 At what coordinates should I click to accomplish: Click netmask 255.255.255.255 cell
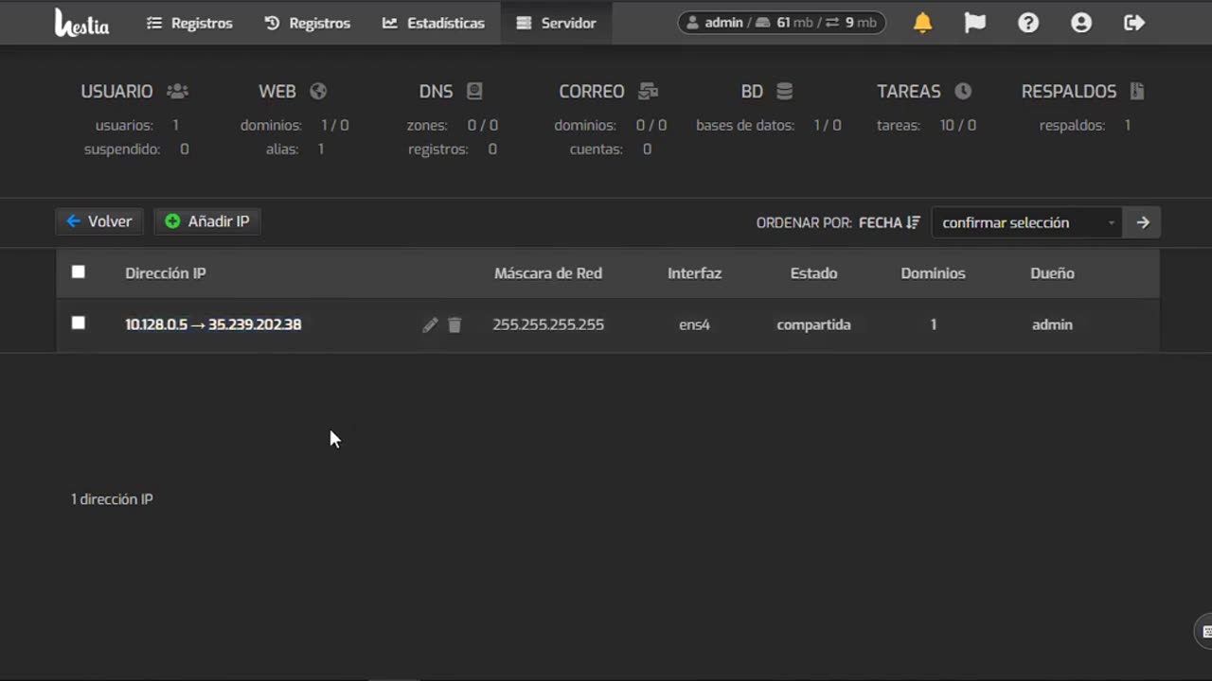[548, 324]
